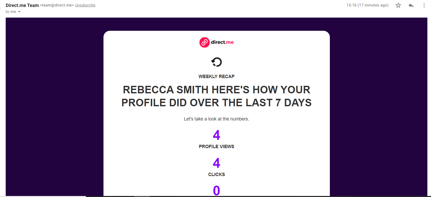Image resolution: width=431 pixels, height=197 pixels.
Task: Click the circular recap arrow icon
Action: pos(217,62)
